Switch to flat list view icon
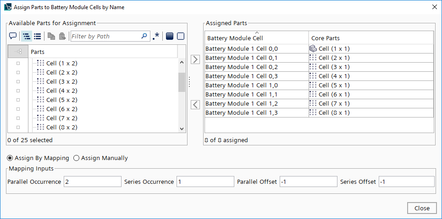 pyautogui.click(x=38, y=36)
